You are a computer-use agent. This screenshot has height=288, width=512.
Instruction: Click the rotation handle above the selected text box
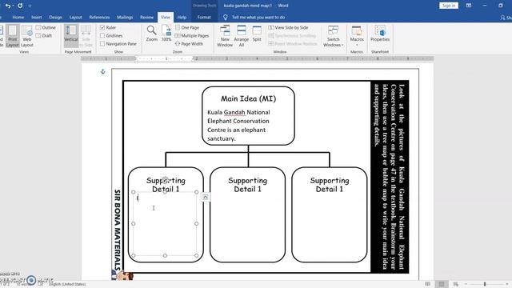point(166,180)
